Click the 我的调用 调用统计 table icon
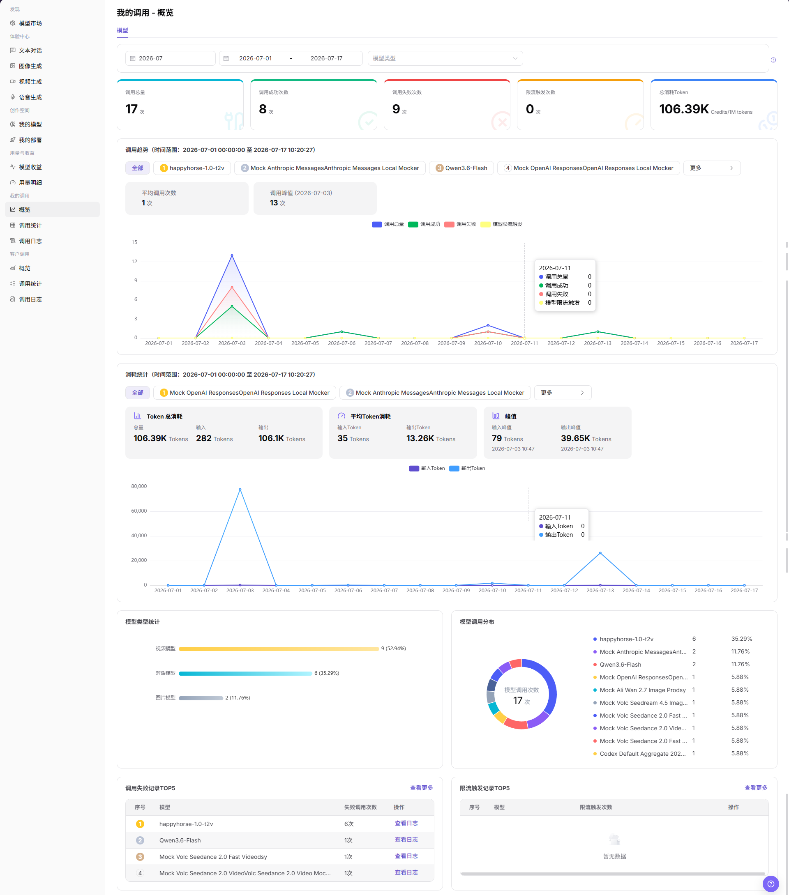 coord(13,225)
